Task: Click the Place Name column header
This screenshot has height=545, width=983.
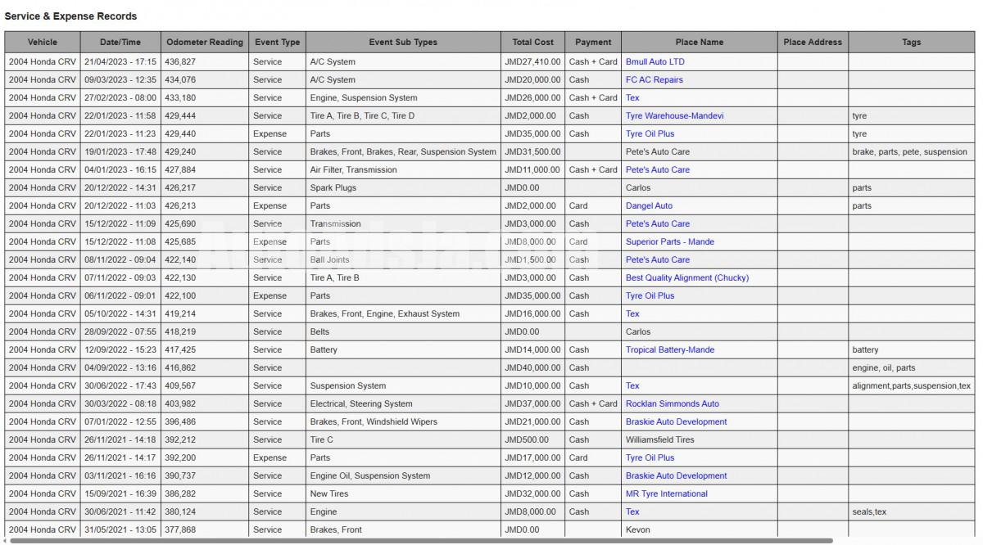Action: [700, 42]
